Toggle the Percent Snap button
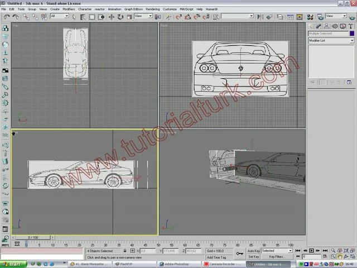The width and height of the screenshot is (357, 268). (197, 17)
